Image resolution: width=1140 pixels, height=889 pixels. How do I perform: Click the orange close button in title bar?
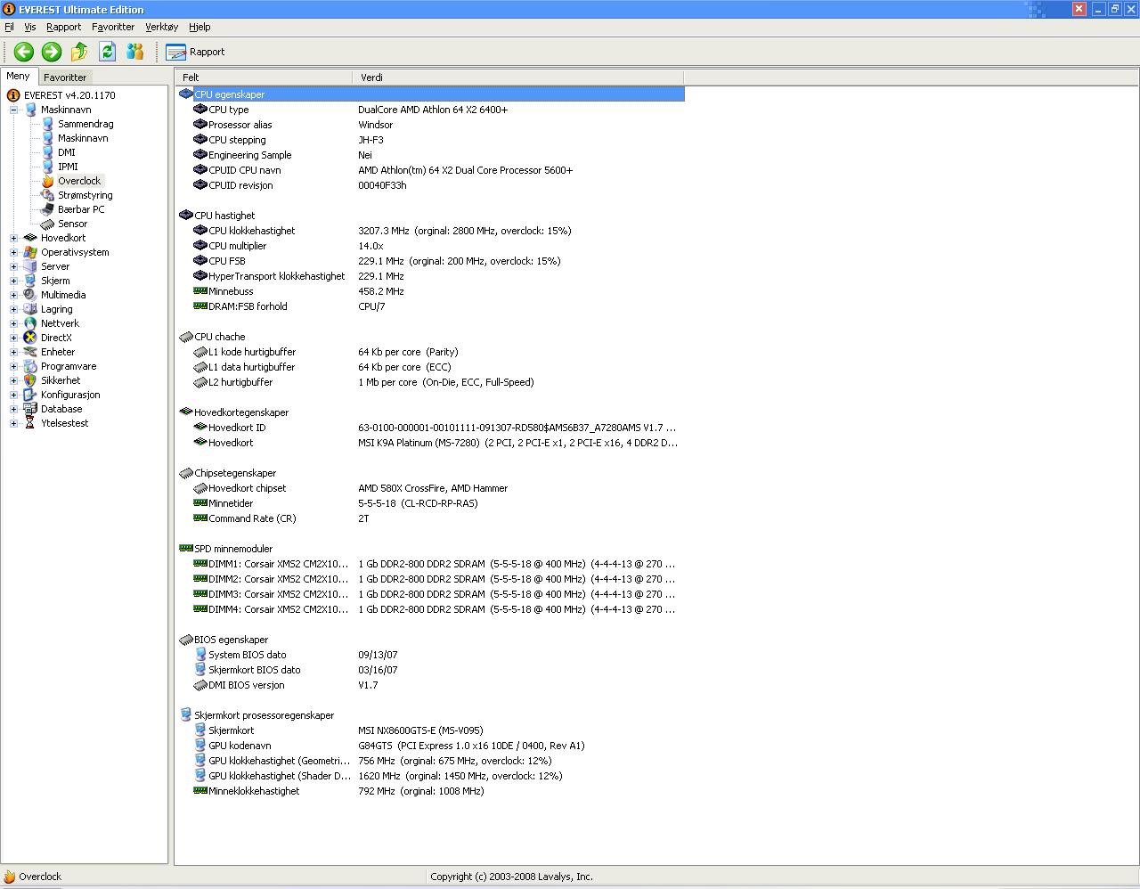(1079, 9)
